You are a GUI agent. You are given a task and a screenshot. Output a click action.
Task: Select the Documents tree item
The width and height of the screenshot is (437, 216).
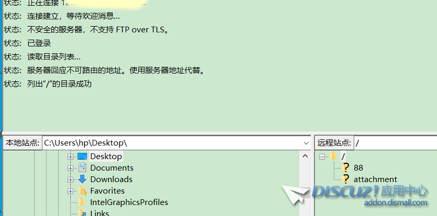tap(112, 168)
